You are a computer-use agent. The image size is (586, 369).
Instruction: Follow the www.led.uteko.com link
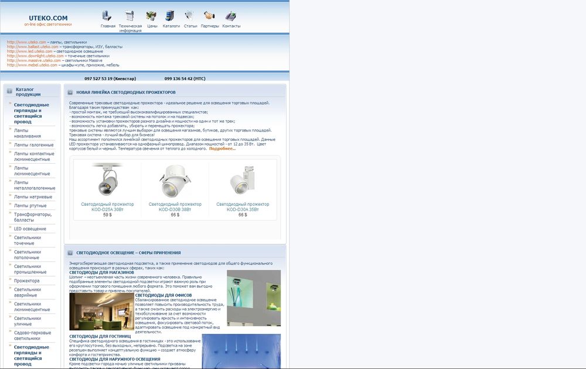[29, 51]
